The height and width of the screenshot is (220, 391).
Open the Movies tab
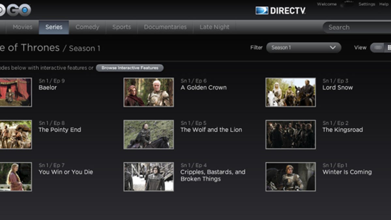[x=22, y=27]
